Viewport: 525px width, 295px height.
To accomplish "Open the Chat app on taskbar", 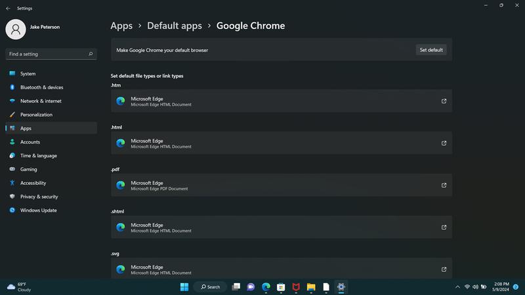I will [x=251, y=287].
